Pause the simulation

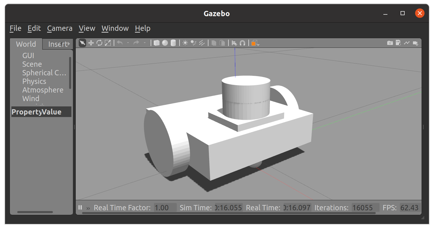(80, 208)
